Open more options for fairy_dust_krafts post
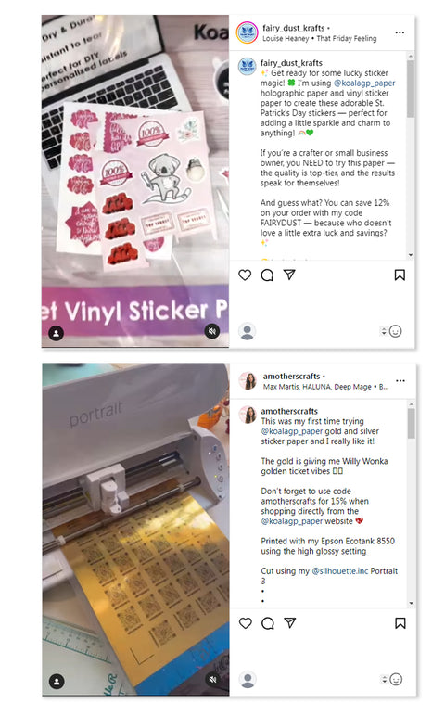The width and height of the screenshot is (445, 716). (400, 32)
